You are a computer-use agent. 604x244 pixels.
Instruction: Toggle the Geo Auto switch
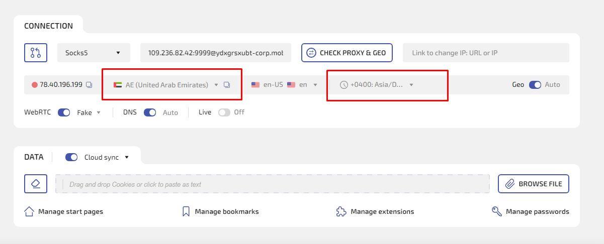(x=535, y=85)
